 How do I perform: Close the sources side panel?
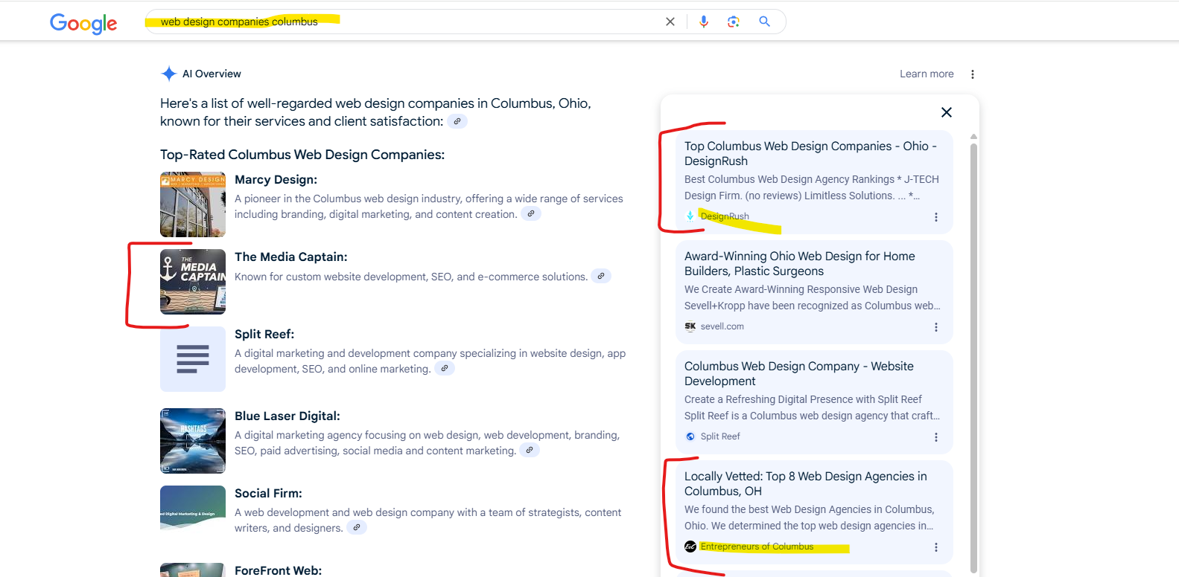pos(947,112)
